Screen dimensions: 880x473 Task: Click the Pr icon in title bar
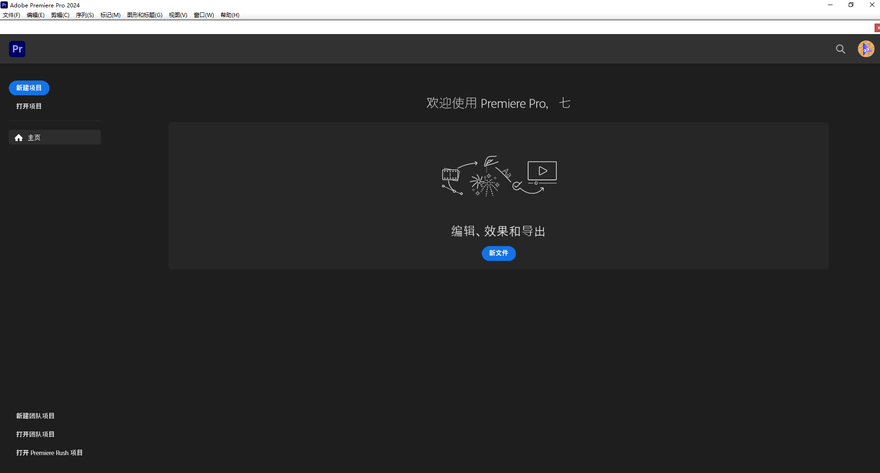[4, 5]
